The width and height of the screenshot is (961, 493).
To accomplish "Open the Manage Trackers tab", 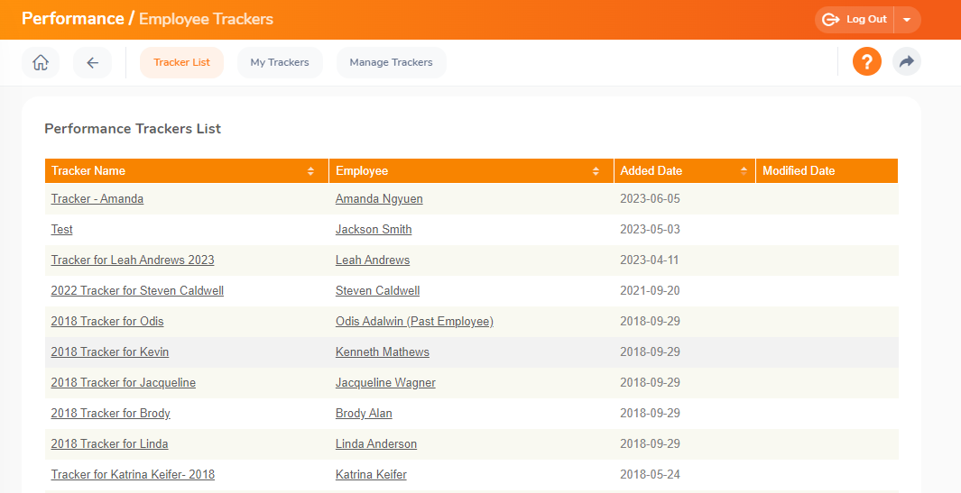I will [x=391, y=62].
